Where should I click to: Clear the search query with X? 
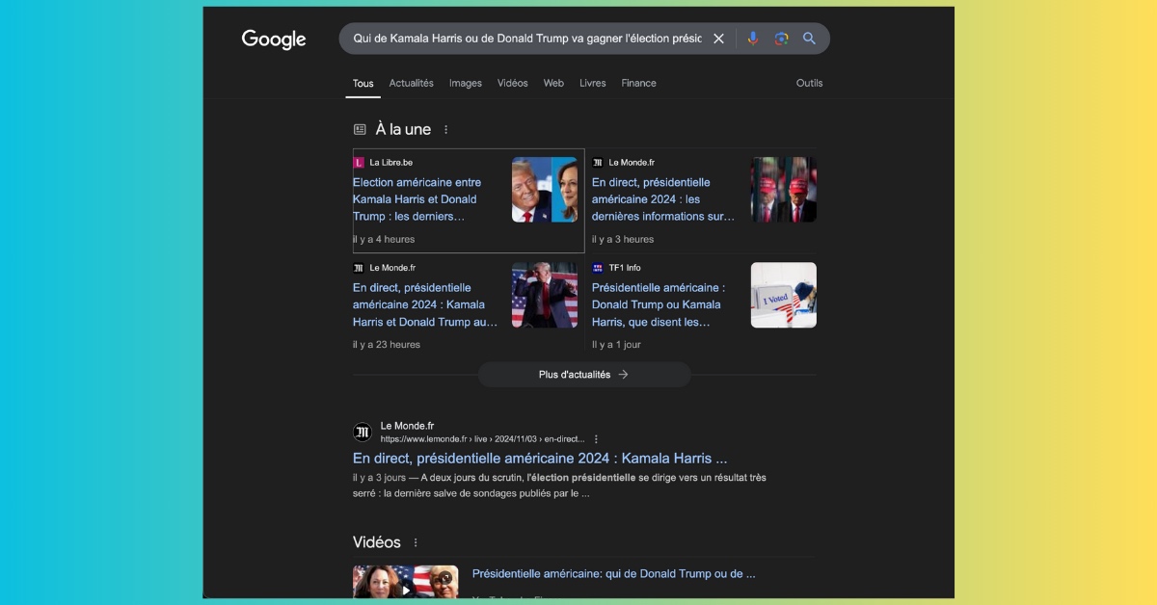(x=718, y=39)
